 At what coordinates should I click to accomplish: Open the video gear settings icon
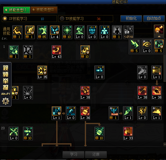pyautogui.click(x=5, y=101)
